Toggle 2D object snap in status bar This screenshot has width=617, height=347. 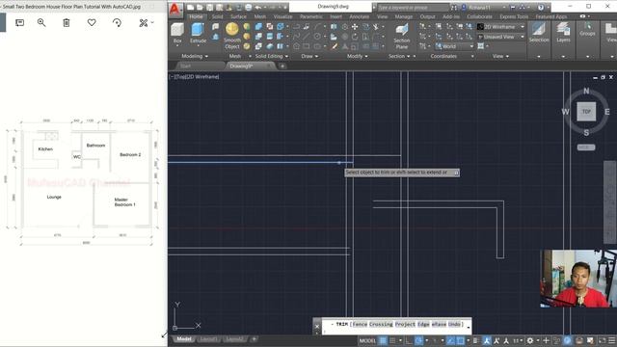point(461,340)
